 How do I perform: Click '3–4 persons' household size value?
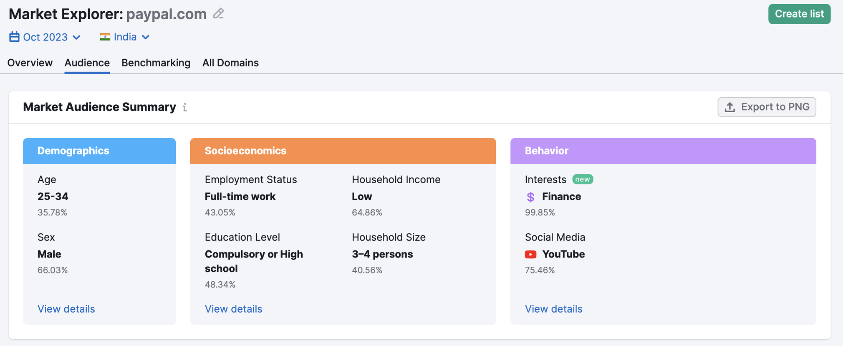coord(382,254)
